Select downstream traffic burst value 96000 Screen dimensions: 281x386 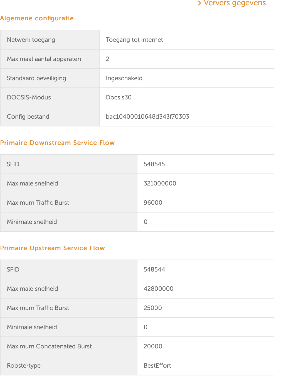(153, 203)
